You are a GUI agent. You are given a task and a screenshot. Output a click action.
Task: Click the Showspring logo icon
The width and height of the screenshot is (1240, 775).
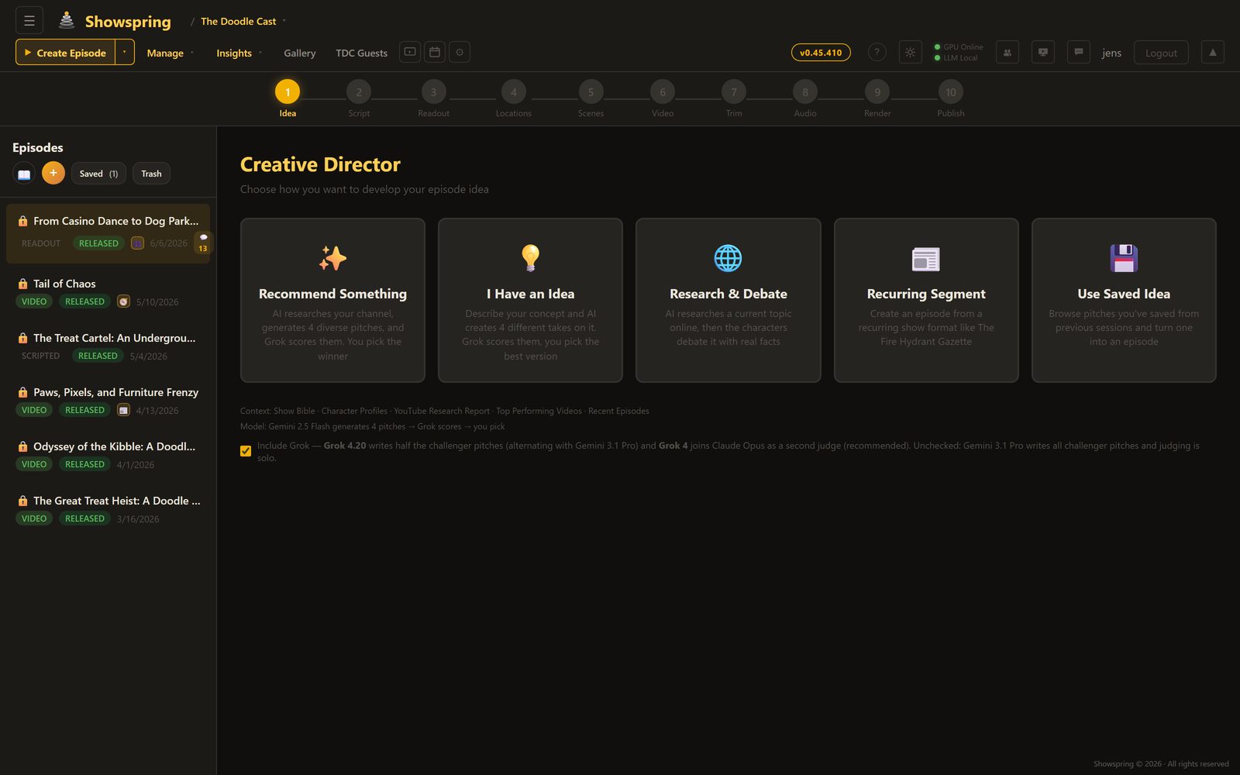click(x=67, y=21)
